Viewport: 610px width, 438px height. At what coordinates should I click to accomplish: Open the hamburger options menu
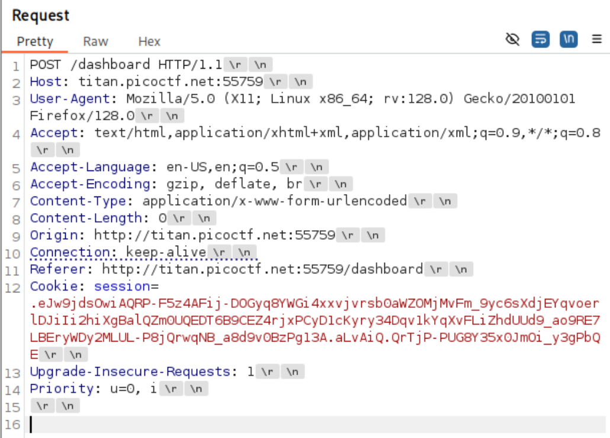597,39
